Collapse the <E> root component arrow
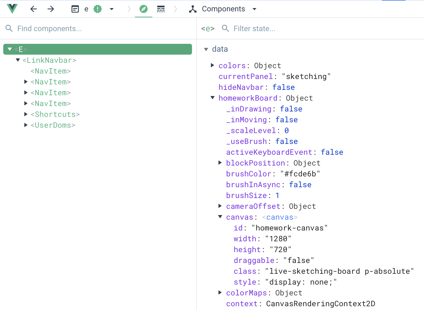Screen dimensions: 424x310 coord(10,49)
